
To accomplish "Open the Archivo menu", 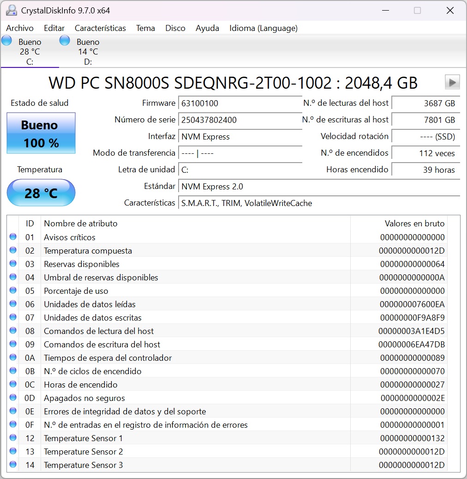I will pos(20,28).
